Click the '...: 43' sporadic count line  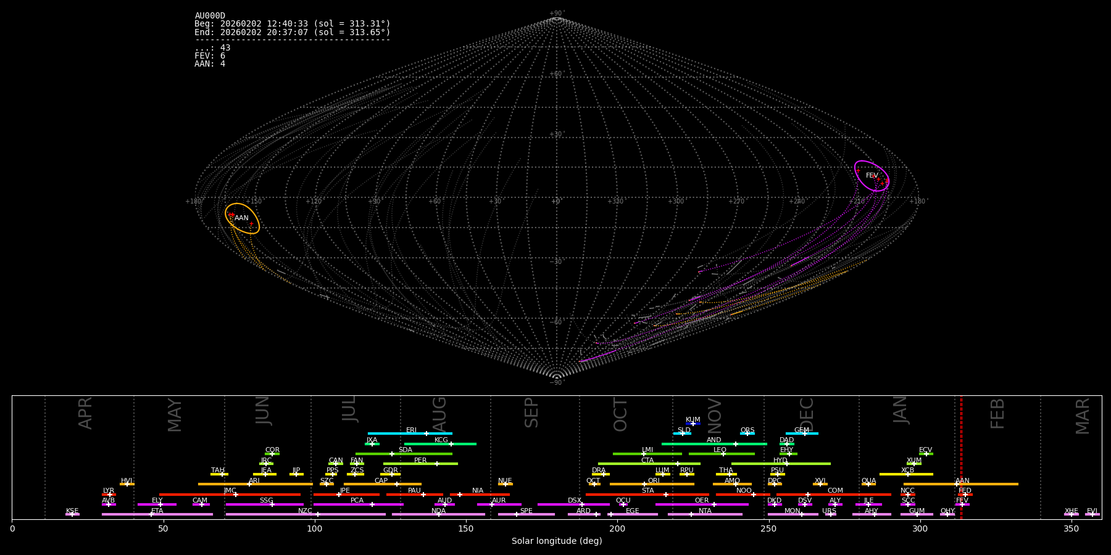pyautogui.click(x=212, y=48)
